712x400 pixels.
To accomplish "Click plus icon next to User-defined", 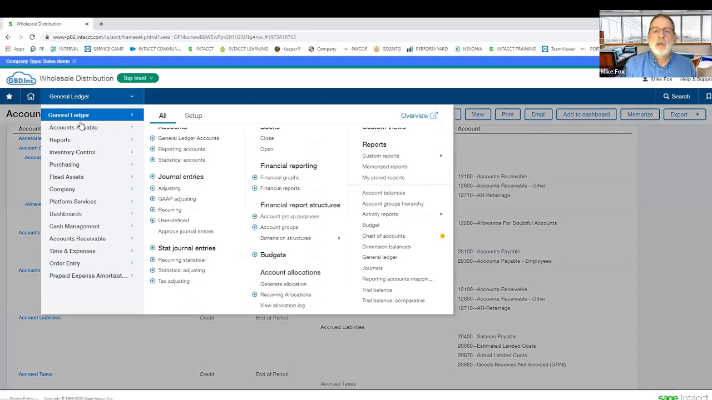I will point(152,221).
